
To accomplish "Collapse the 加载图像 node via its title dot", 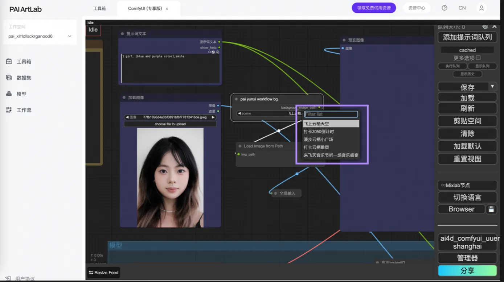I will (124, 98).
